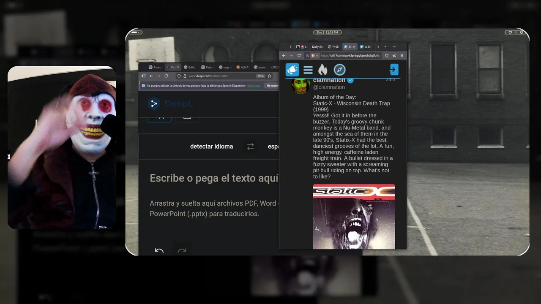Open the hamburger menu next to the megaphone
Image resolution: width=541 pixels, height=304 pixels.
coord(308,70)
